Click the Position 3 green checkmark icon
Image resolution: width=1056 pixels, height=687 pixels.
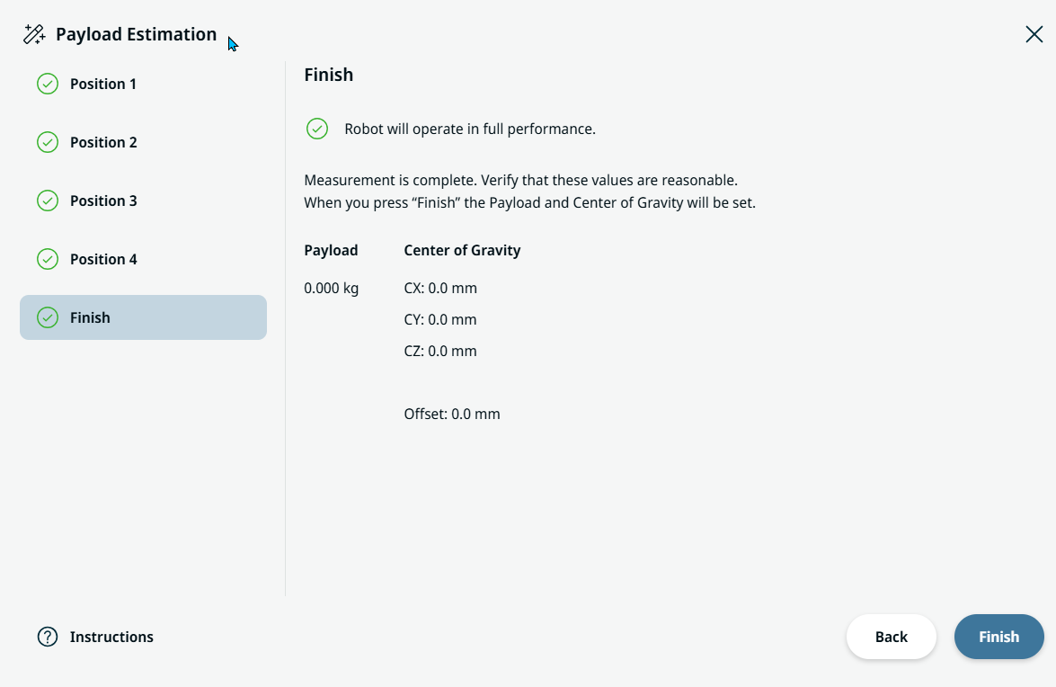click(x=48, y=201)
